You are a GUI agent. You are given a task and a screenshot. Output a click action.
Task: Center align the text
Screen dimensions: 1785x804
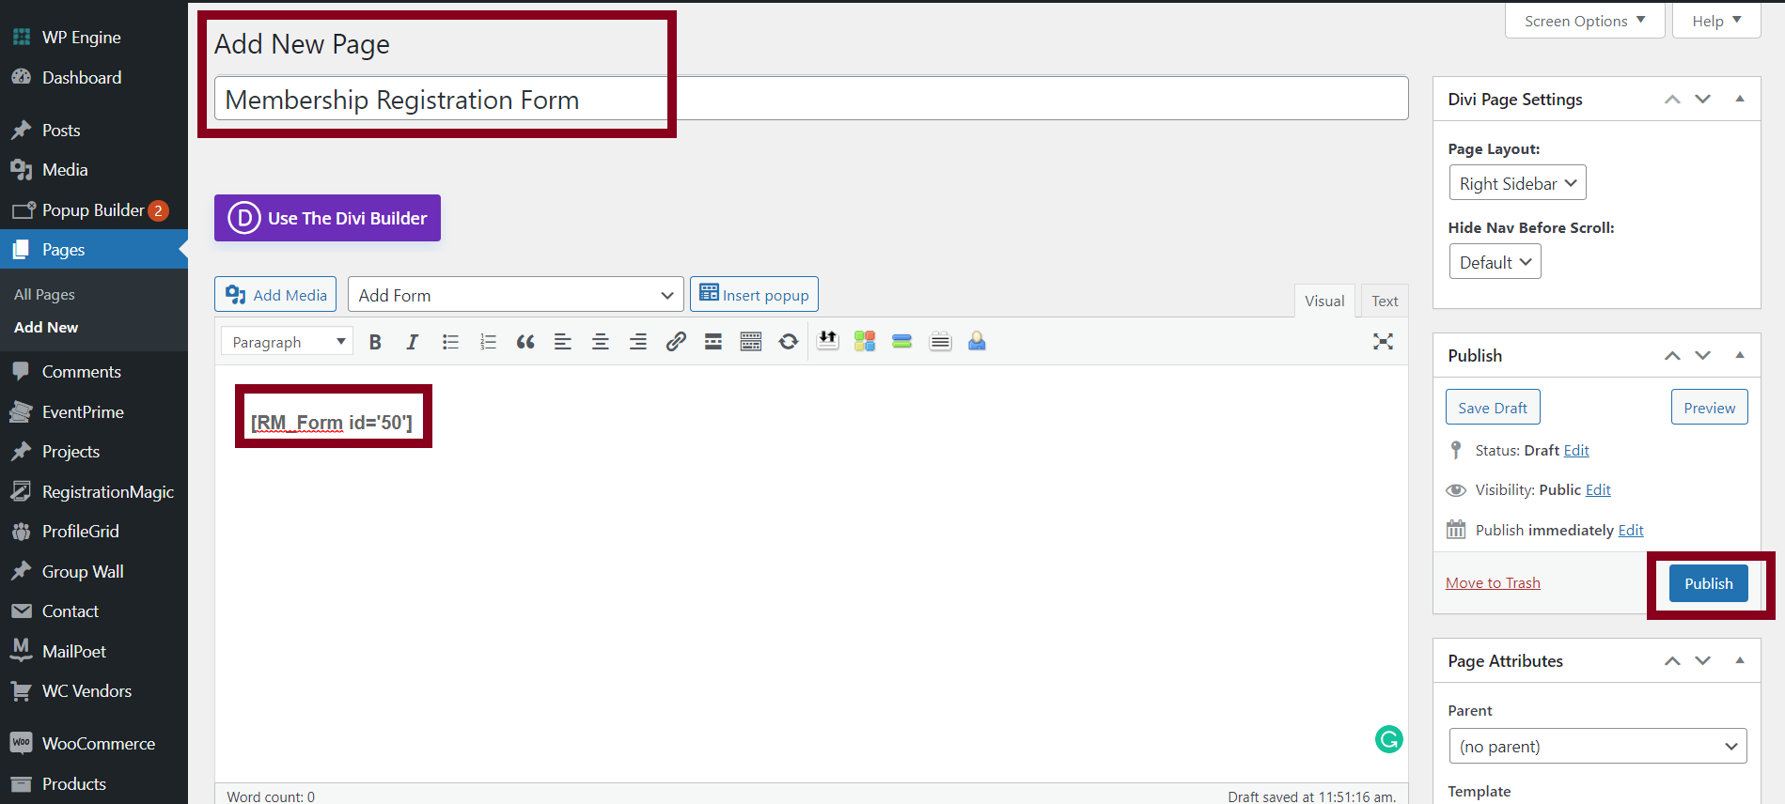click(x=601, y=342)
